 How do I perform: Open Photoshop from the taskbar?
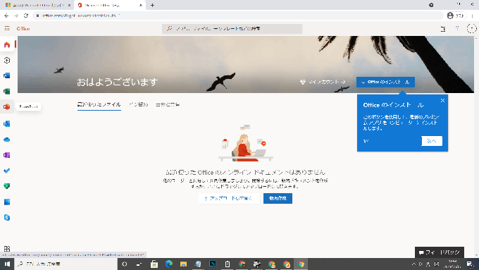coord(213,264)
